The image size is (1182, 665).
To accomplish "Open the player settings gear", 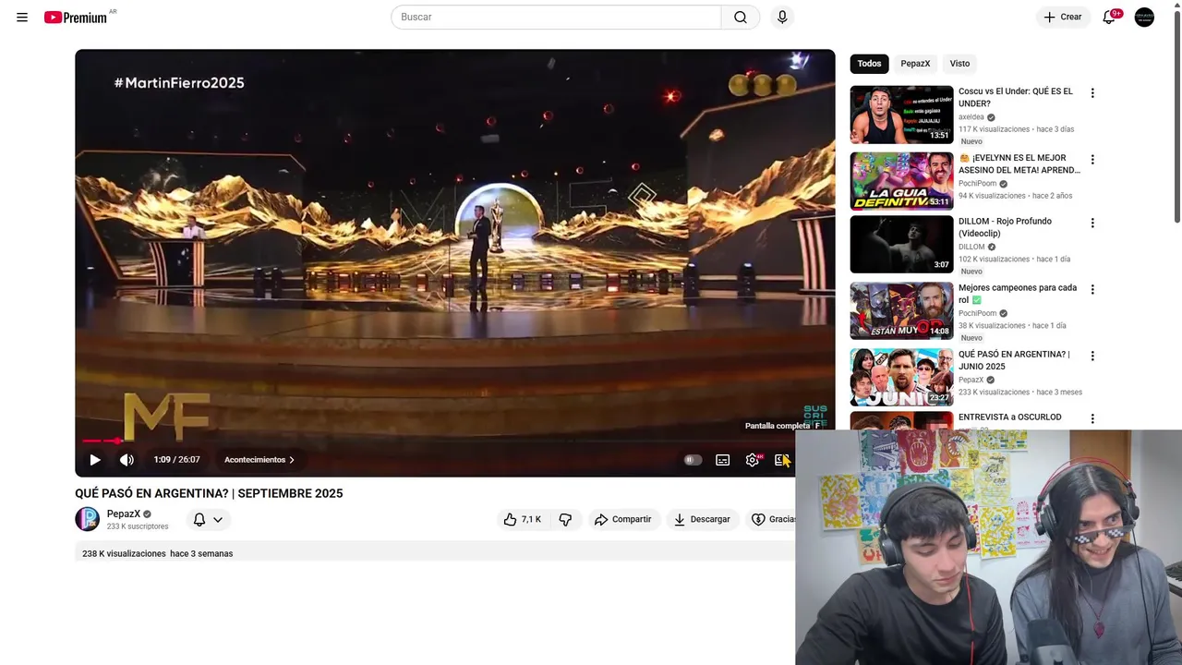I will tap(753, 460).
